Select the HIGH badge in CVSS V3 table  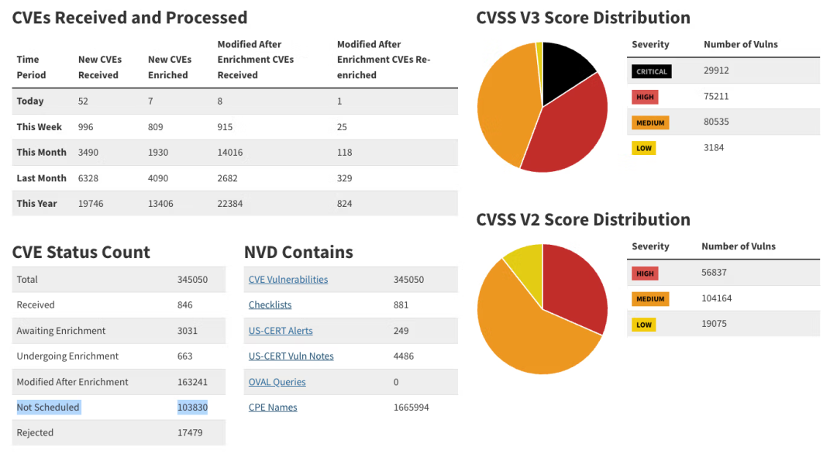(644, 97)
